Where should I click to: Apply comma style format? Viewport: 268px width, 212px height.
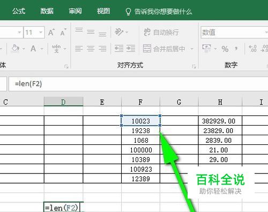[x=236, y=49]
